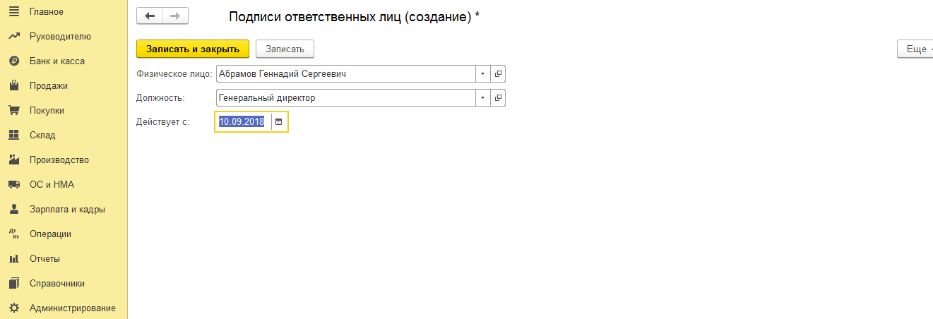Click the Отчеты bar chart icon
Image resolution: width=933 pixels, height=319 pixels.
[13, 259]
